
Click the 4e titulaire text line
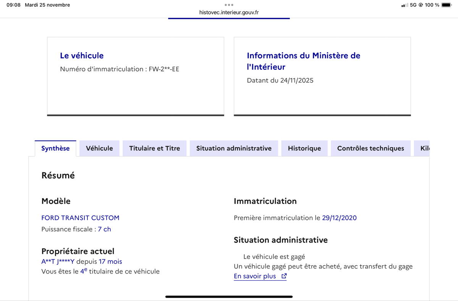[100, 271]
